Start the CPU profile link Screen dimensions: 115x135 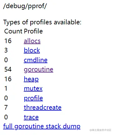[x=33, y=98]
